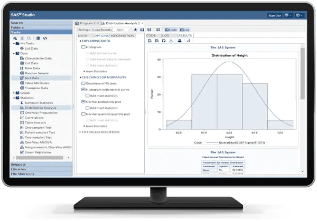This screenshot has height=221, width=317.
Task: Click the print results icon
Action: click(x=180, y=41)
